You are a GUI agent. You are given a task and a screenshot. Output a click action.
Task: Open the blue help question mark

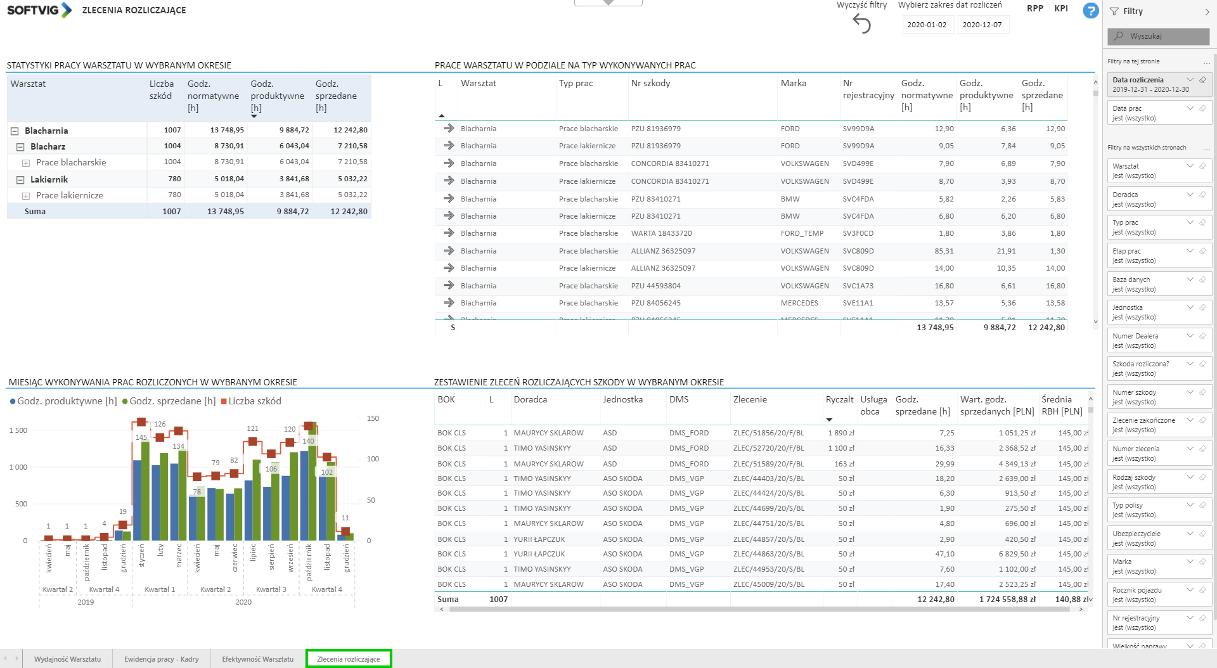(1090, 11)
